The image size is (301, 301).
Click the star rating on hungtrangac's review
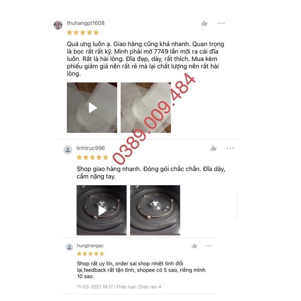point(90,254)
